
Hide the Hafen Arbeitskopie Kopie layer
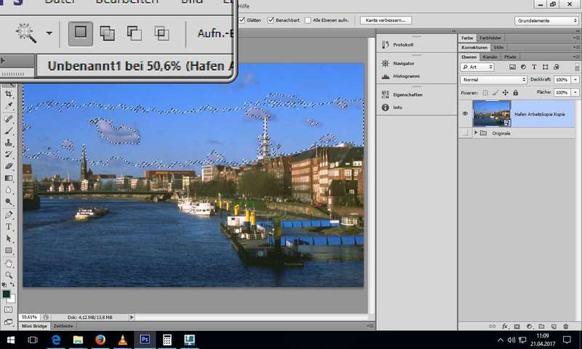click(465, 113)
